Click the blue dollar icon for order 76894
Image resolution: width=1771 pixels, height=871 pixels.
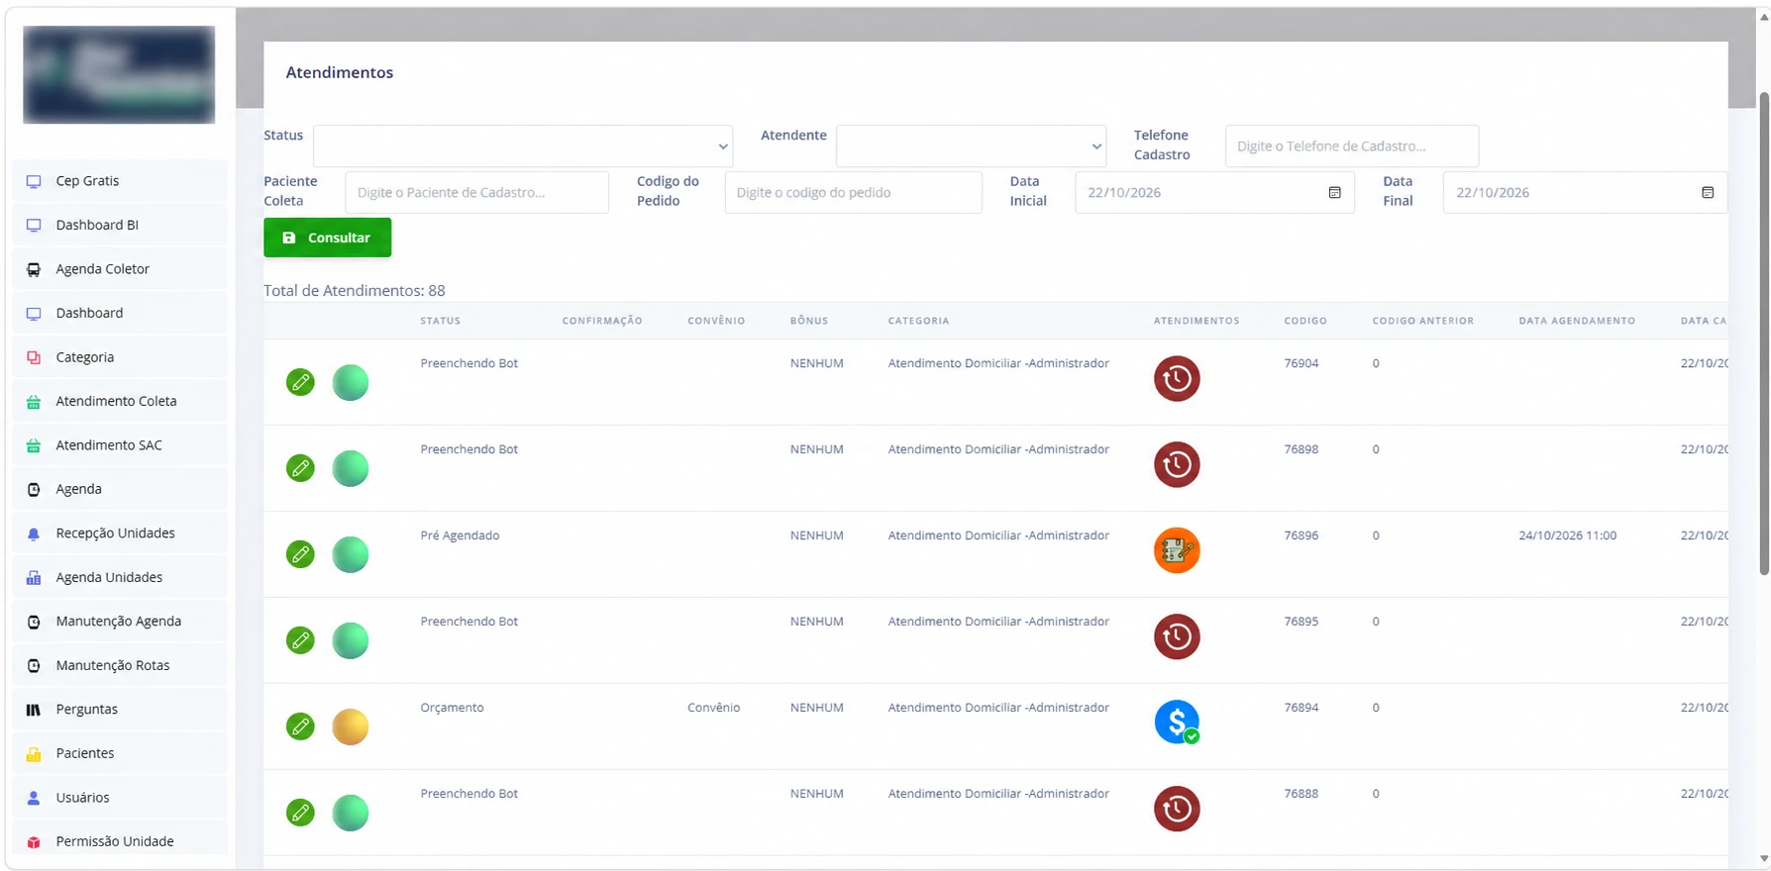point(1177,723)
